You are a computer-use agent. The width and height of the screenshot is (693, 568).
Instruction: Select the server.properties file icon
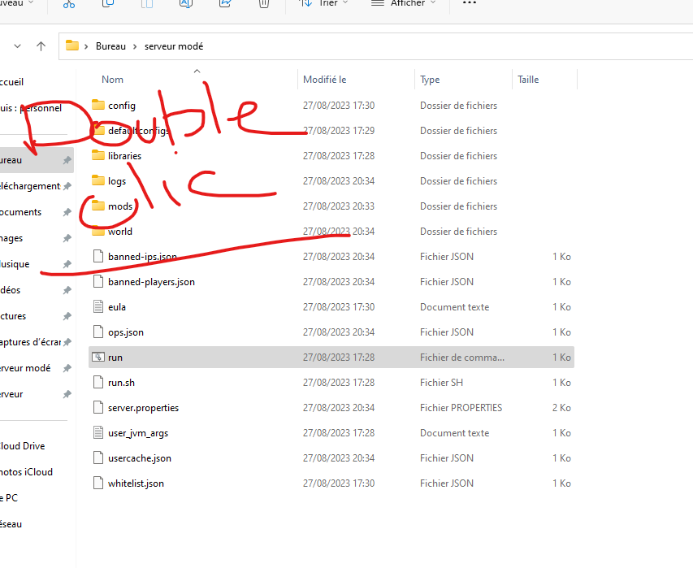click(98, 408)
